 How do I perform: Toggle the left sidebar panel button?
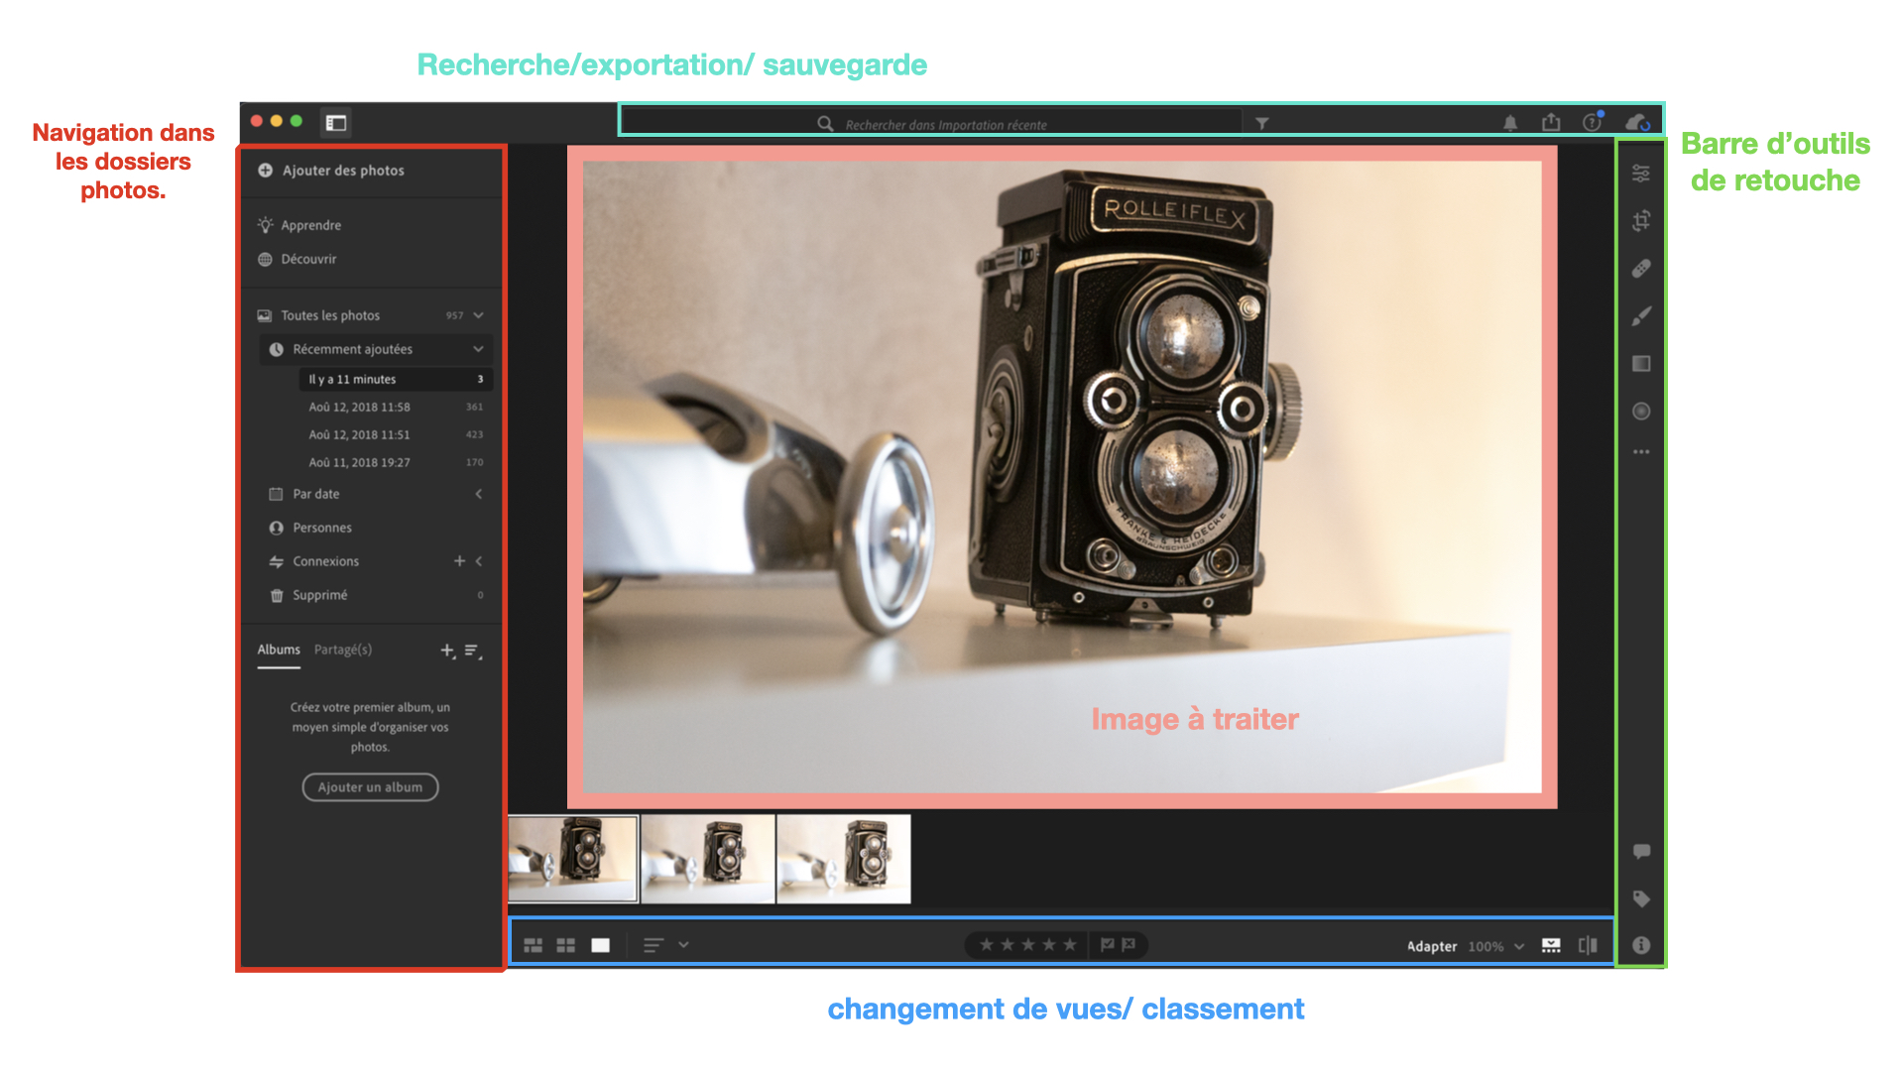[336, 123]
